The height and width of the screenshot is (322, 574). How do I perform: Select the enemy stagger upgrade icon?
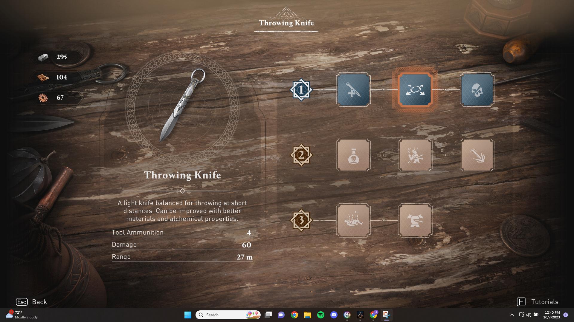click(x=414, y=154)
